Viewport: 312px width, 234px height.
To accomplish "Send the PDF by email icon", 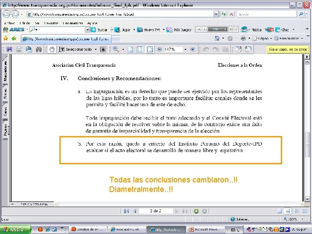I will [29, 49].
